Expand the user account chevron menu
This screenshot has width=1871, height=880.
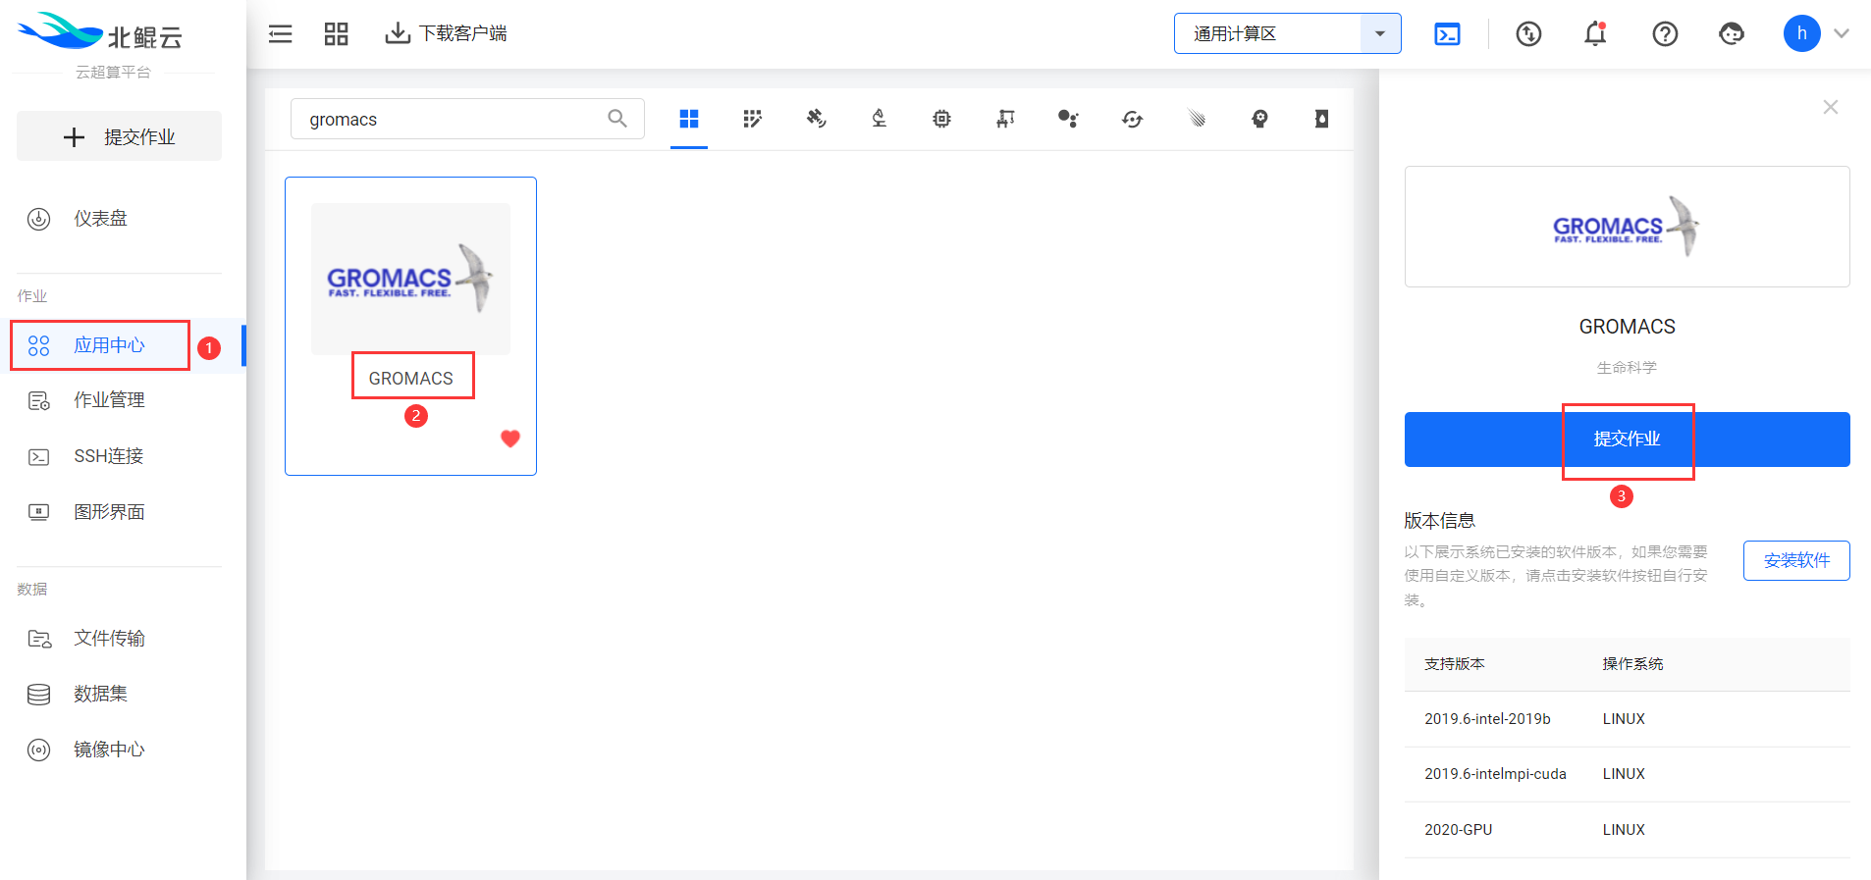click(1842, 33)
